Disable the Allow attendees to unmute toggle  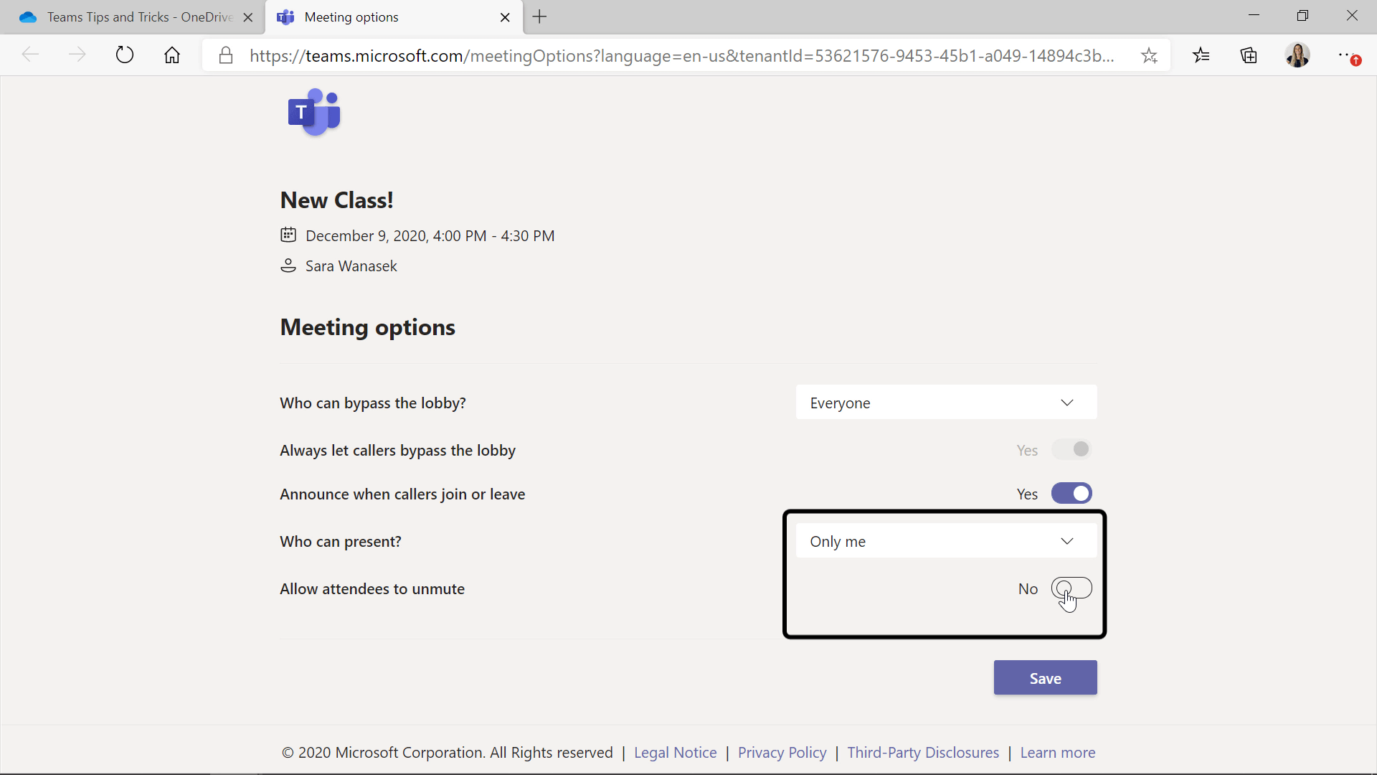pyautogui.click(x=1071, y=588)
